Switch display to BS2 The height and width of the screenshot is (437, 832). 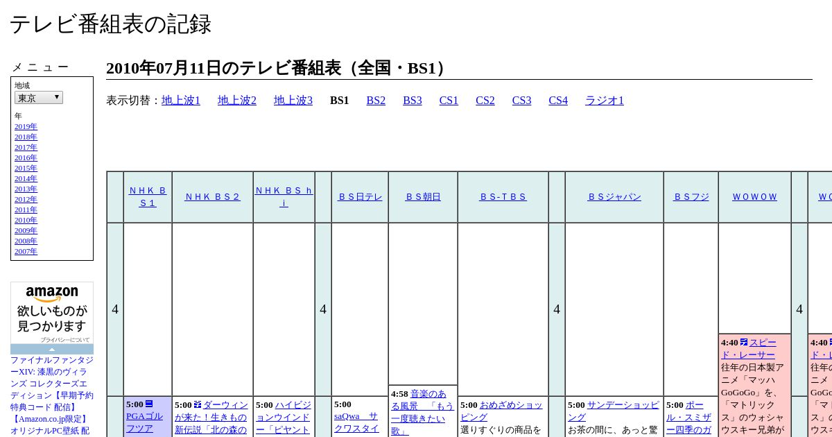[x=376, y=101]
